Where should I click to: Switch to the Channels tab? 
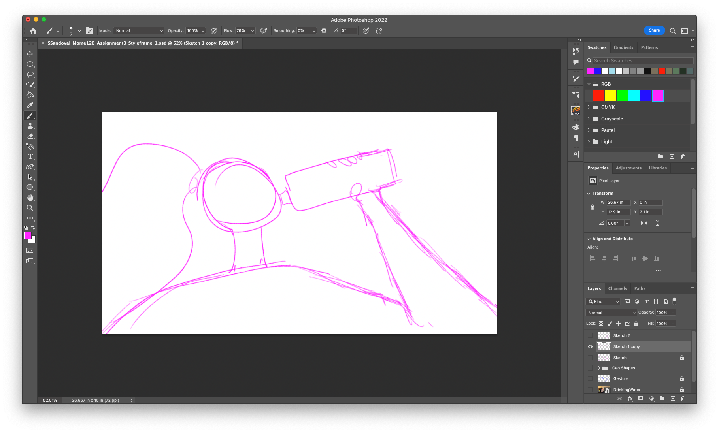[617, 288]
